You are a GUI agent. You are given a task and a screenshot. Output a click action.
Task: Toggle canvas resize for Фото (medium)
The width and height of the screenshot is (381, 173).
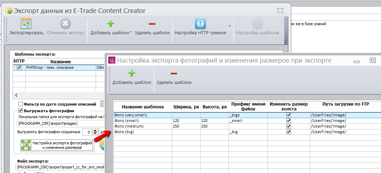tap(289, 126)
